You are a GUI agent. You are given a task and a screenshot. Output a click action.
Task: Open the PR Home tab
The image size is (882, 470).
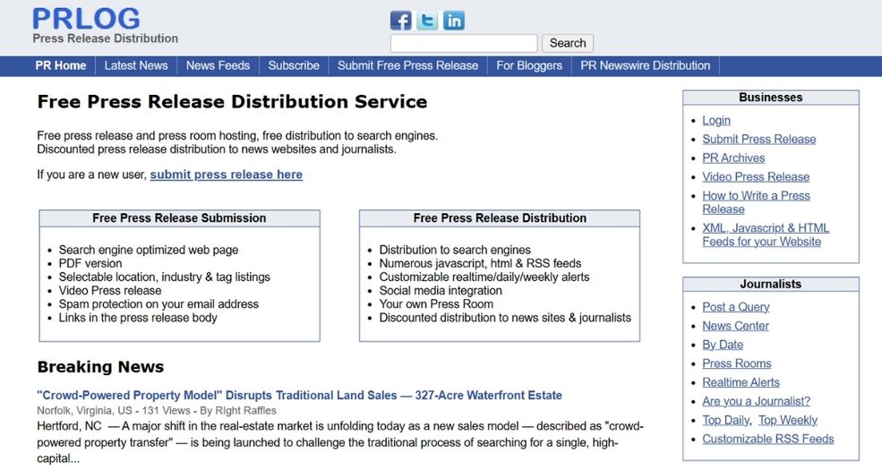tap(61, 65)
